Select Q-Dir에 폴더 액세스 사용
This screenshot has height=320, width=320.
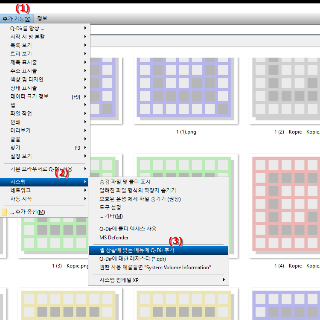point(158,229)
